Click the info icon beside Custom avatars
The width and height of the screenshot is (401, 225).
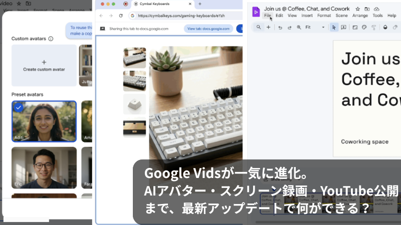tap(51, 38)
